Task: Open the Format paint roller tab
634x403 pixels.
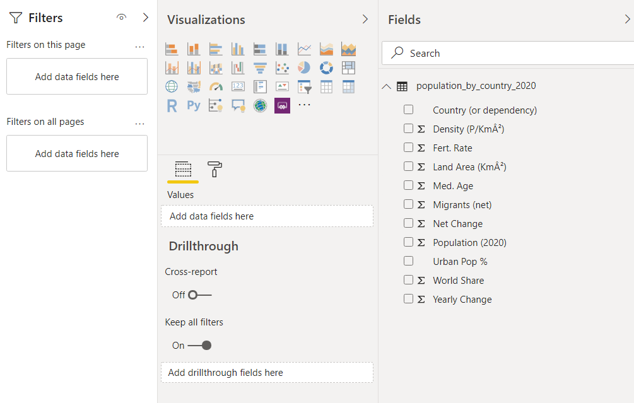Action: [214, 169]
